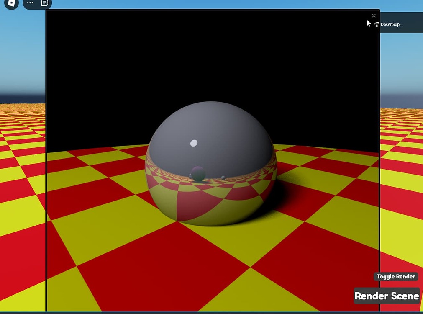Open the document icon next to the ellipsis
Image resolution: width=423 pixels, height=314 pixels.
coord(44,3)
